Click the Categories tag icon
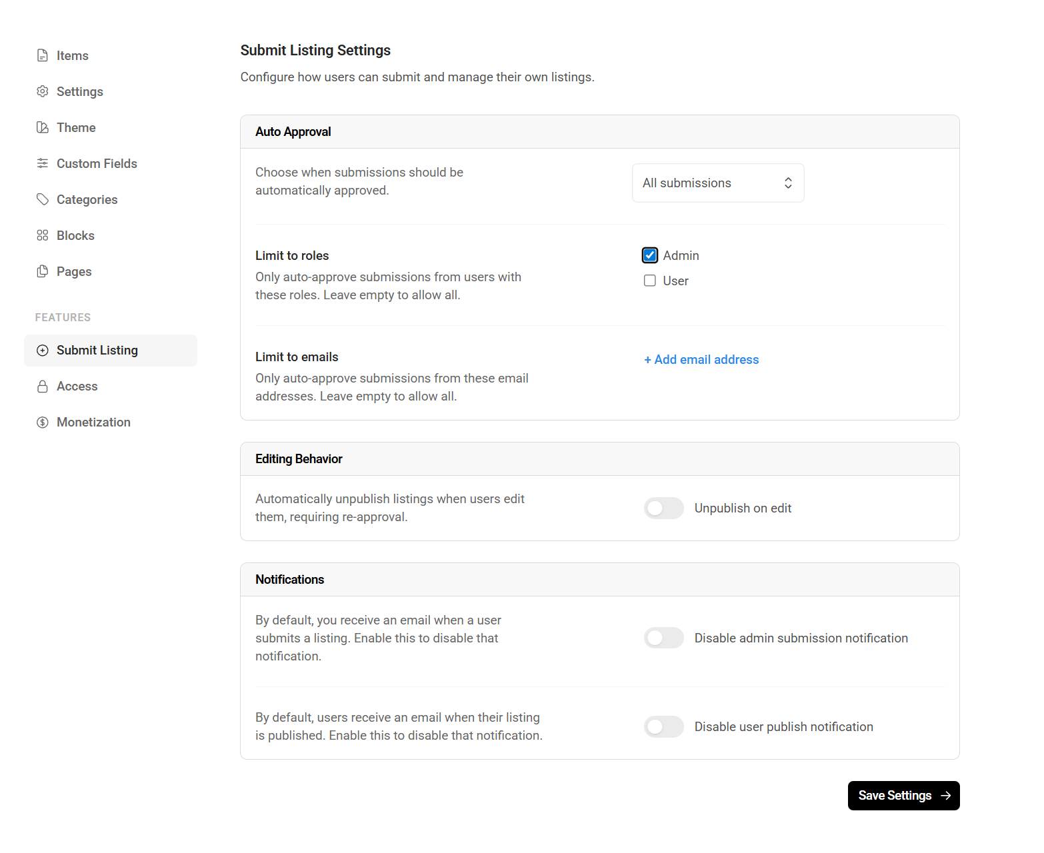1044x853 pixels. point(43,199)
